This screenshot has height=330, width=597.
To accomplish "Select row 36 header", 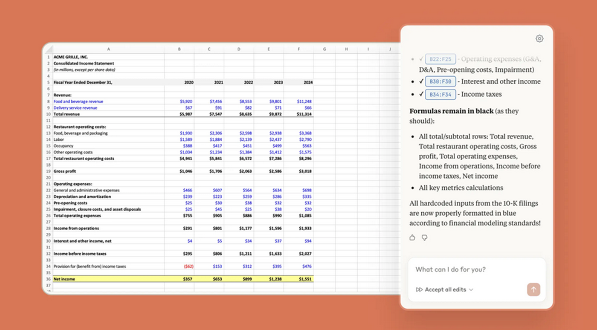I will (x=48, y=279).
